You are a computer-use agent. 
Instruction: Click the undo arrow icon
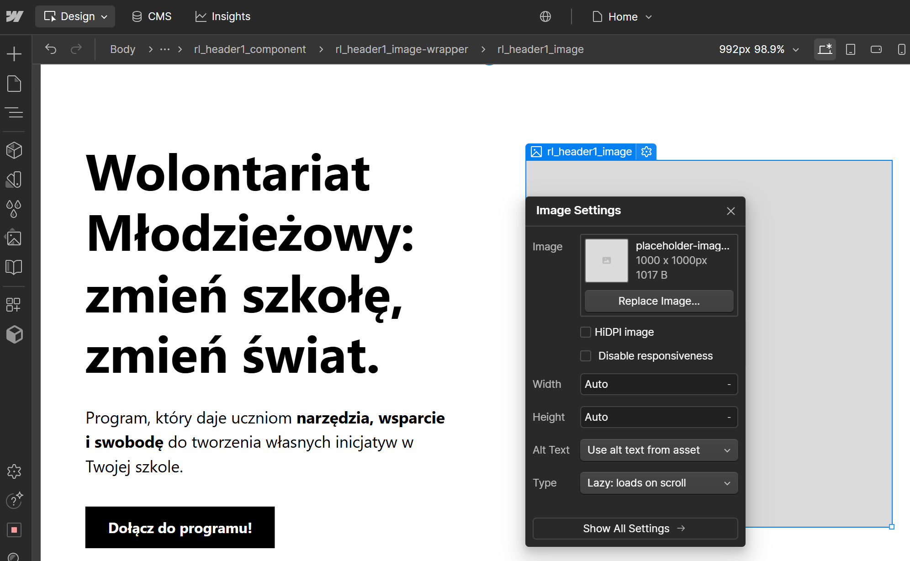pos(51,49)
